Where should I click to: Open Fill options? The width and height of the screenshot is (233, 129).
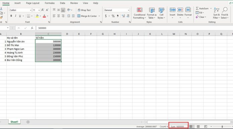pyautogui.click(x=200, y=13)
